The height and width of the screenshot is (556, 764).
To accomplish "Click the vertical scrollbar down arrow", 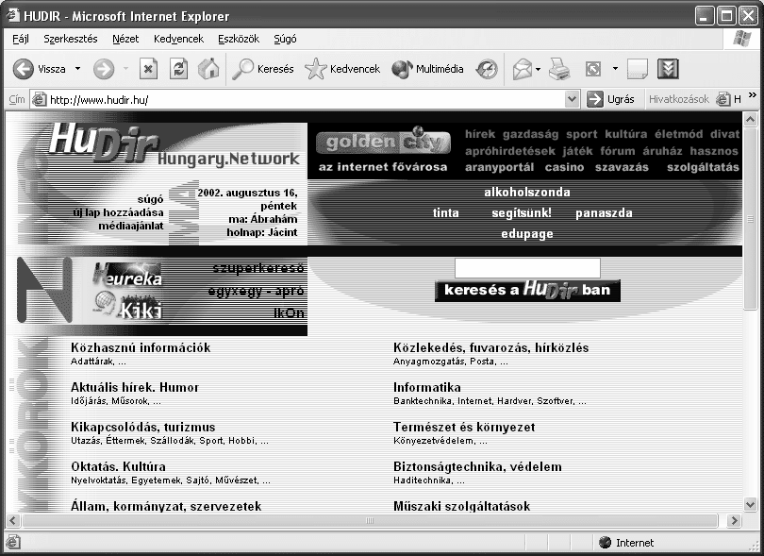I will point(750,504).
